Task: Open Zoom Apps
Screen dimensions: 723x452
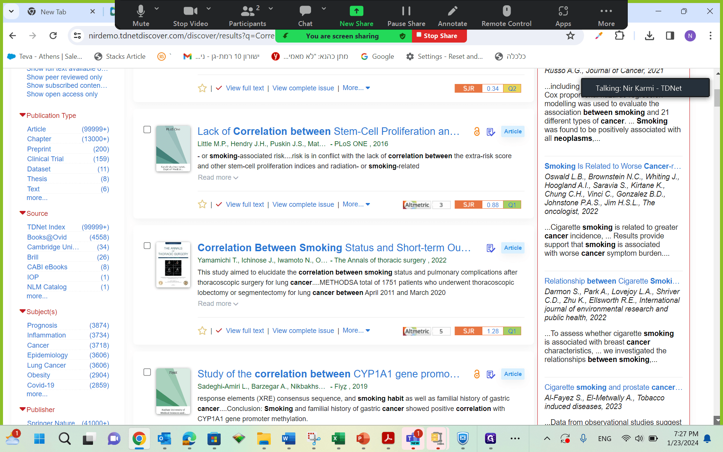Action: pyautogui.click(x=563, y=16)
